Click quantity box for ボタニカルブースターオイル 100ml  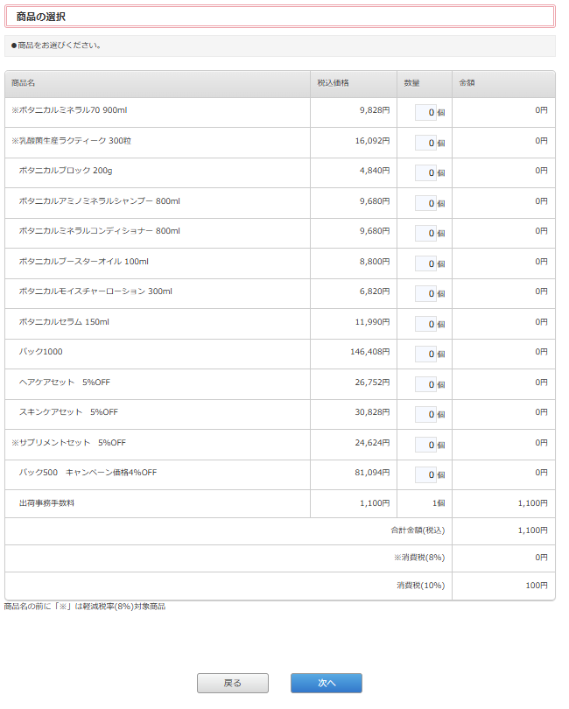pyautogui.click(x=425, y=263)
